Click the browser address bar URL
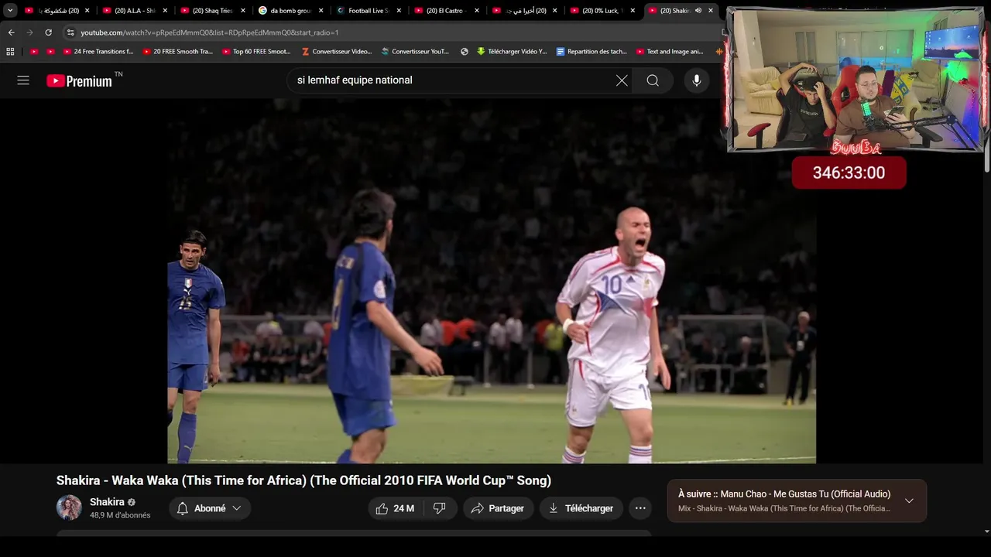 (209, 32)
